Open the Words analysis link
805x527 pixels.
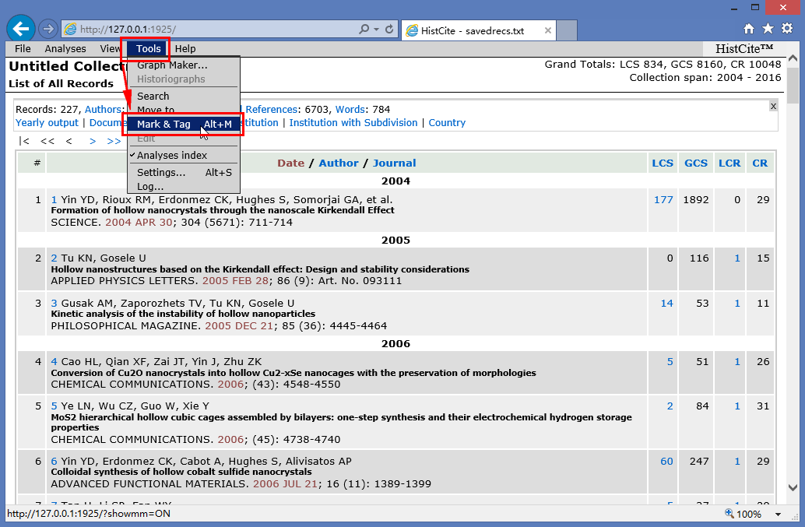pos(350,109)
